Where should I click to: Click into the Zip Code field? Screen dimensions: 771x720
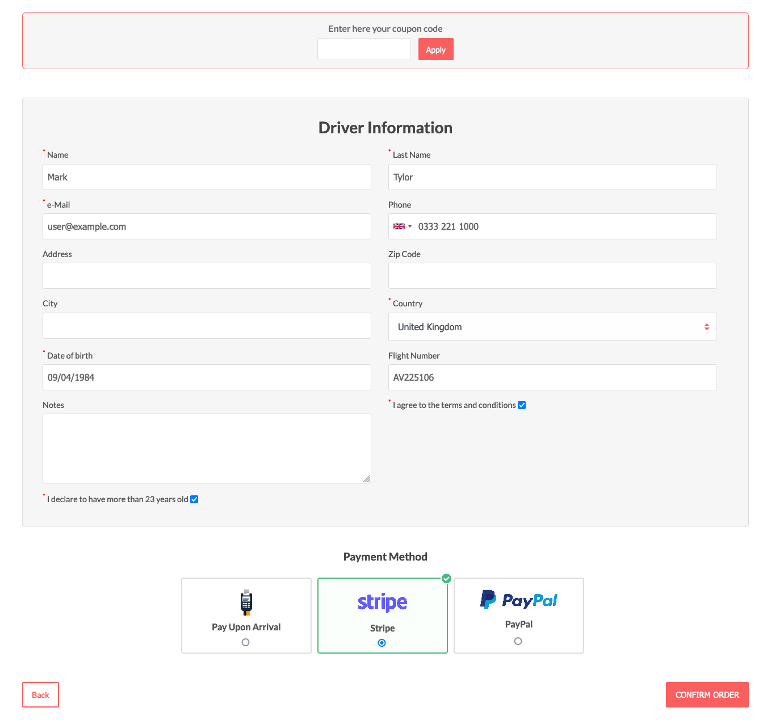pyautogui.click(x=552, y=276)
